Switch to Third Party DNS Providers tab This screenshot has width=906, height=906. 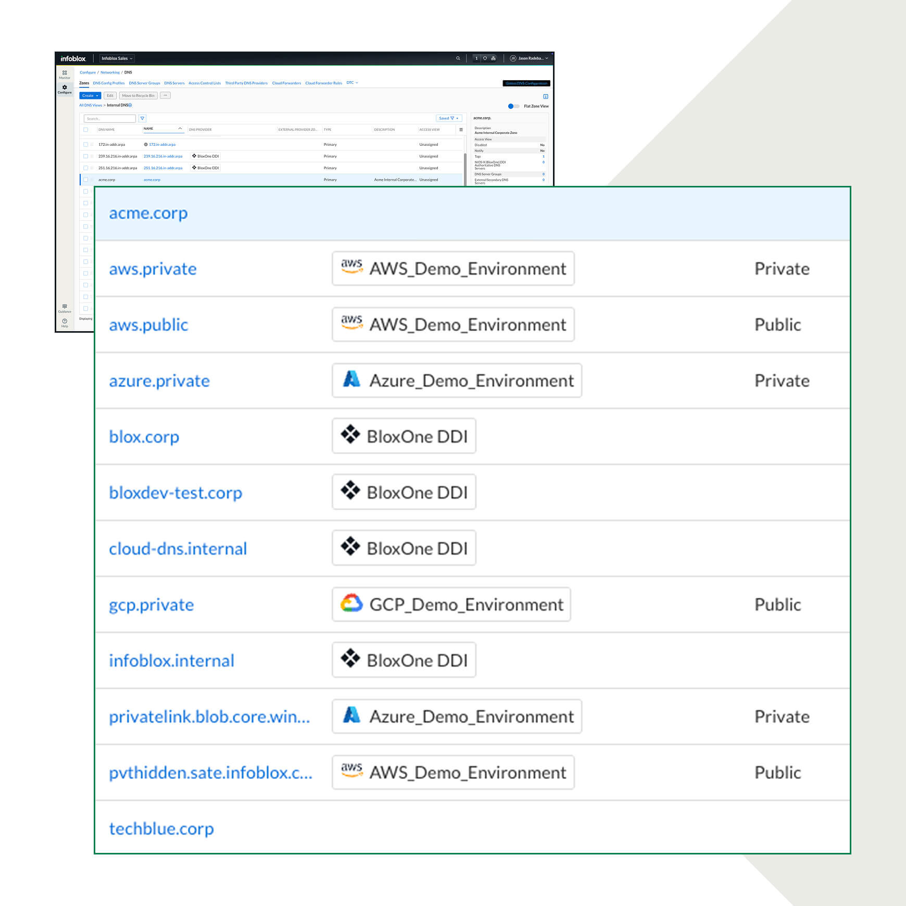pyautogui.click(x=246, y=83)
